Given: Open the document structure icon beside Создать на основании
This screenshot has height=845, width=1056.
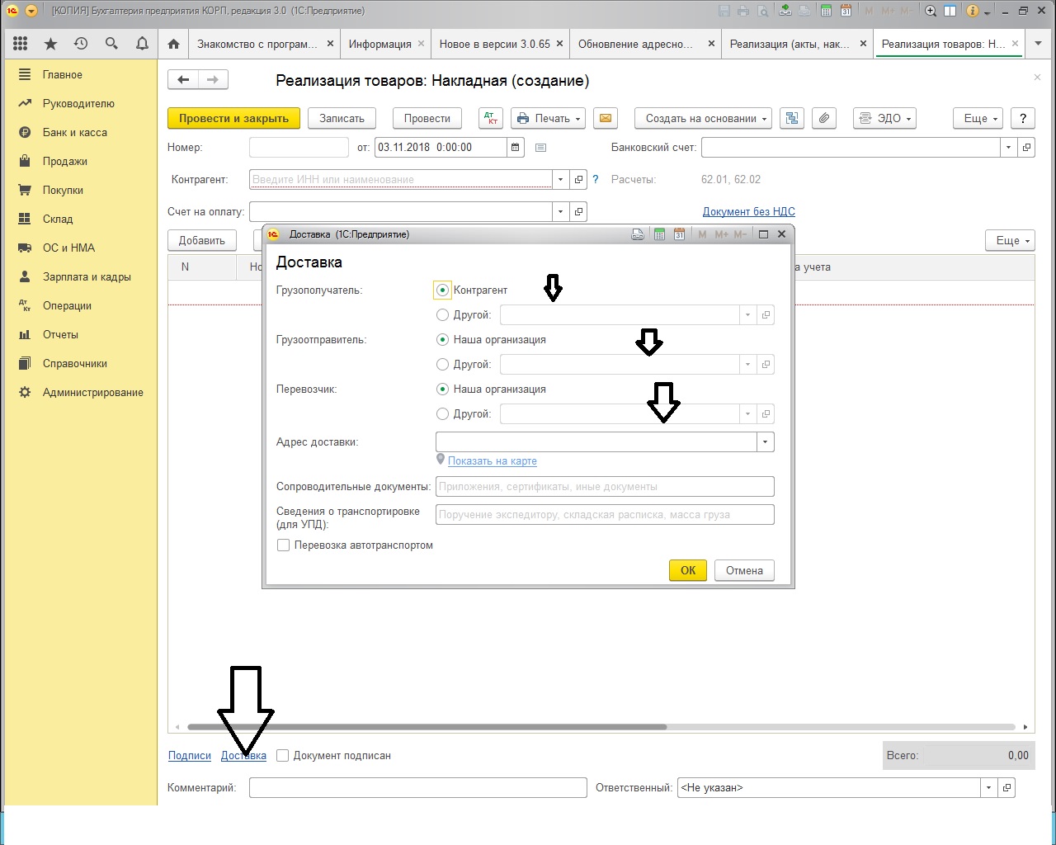Looking at the screenshot, I should coord(792,118).
